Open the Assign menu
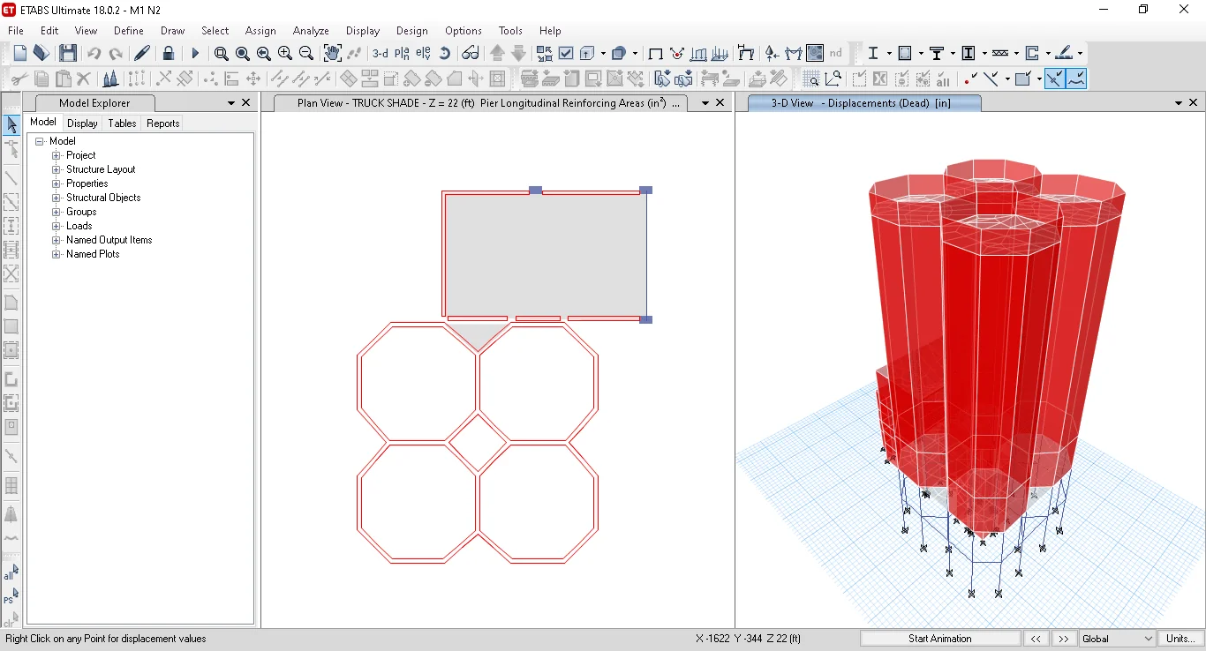 pos(260,30)
